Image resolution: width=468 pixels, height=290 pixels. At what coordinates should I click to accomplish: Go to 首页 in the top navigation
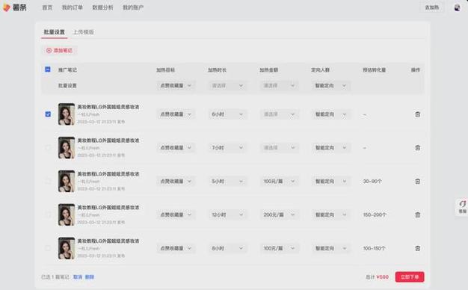(x=47, y=7)
